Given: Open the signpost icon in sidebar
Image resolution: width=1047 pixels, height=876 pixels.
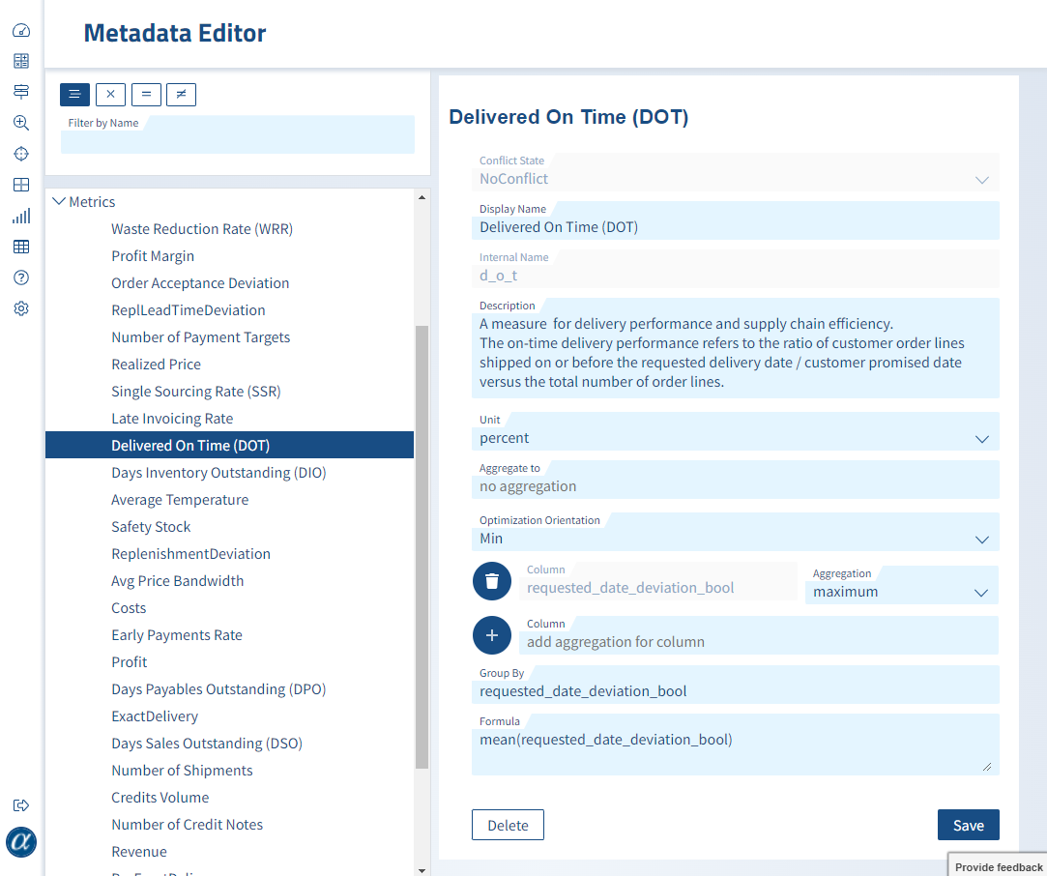Looking at the screenshot, I should [21, 92].
